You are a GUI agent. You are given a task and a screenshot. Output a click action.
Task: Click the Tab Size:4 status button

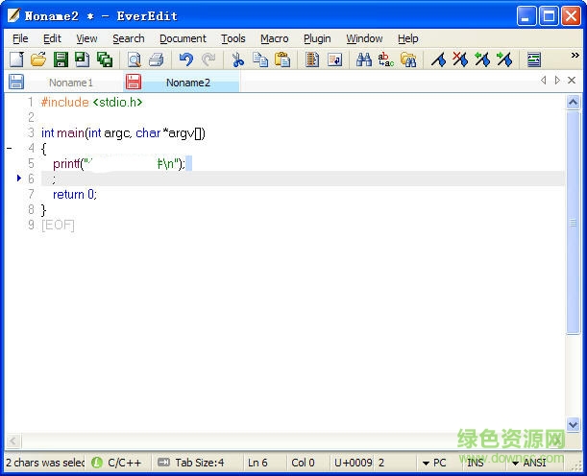pyautogui.click(x=191, y=463)
